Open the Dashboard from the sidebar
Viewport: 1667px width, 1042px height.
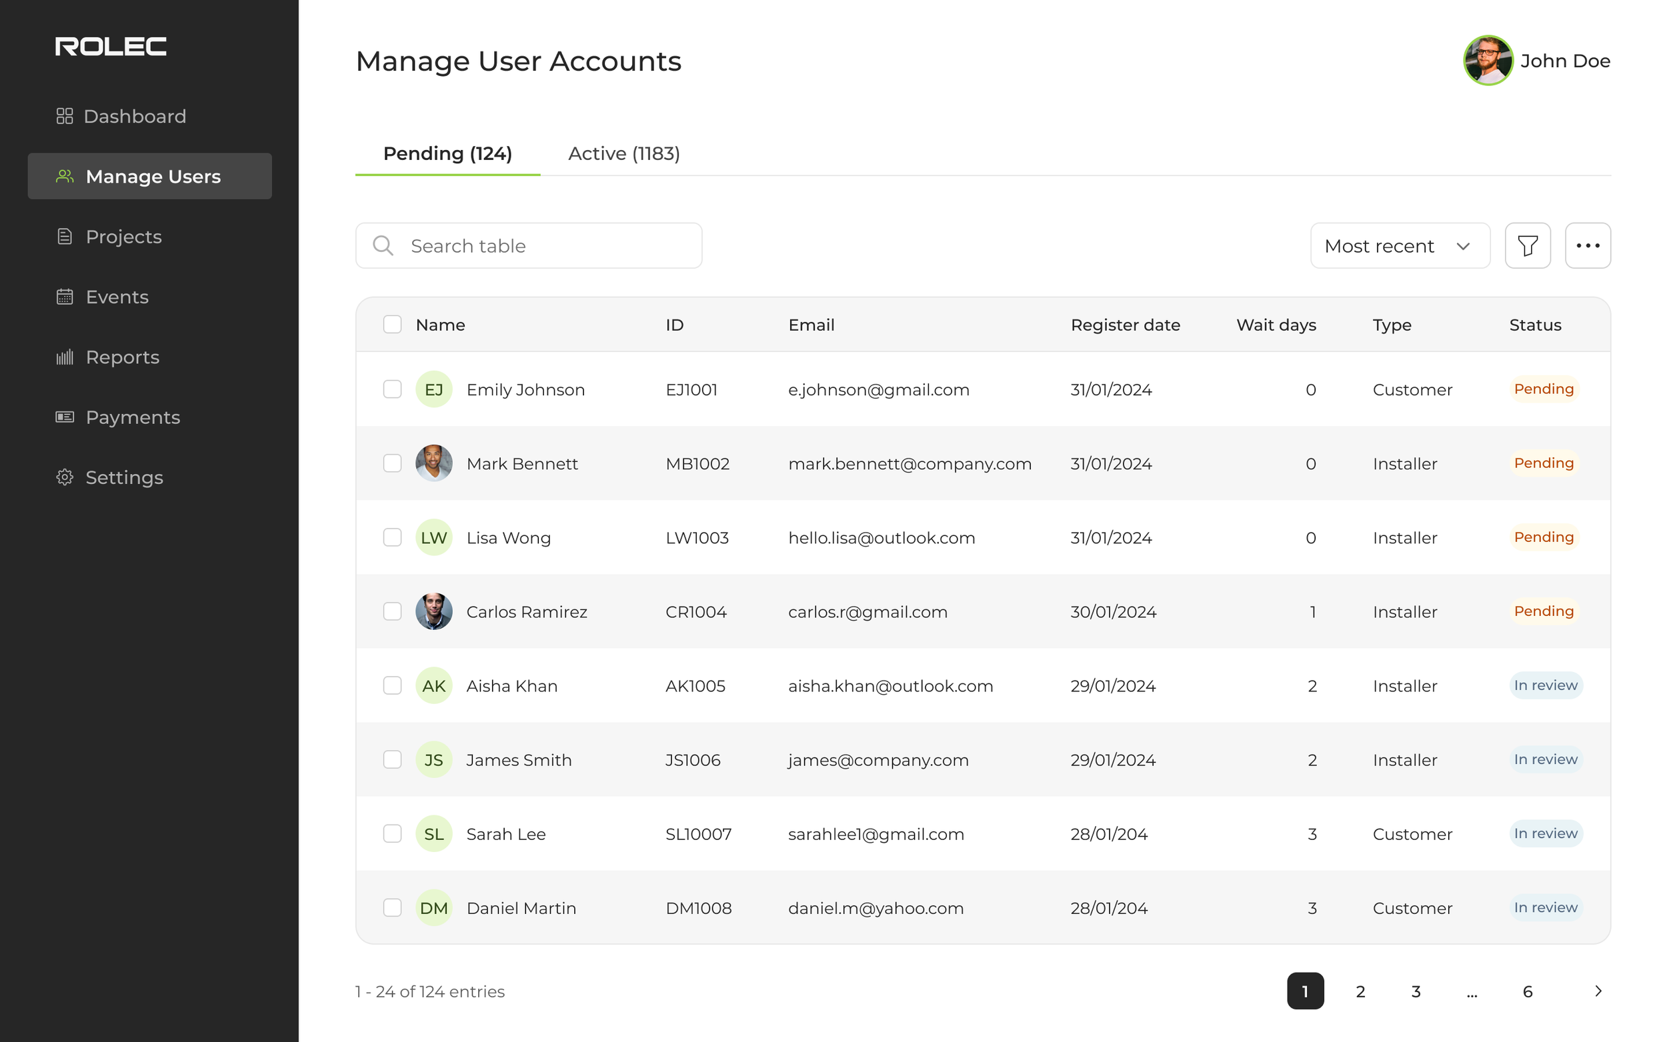coord(135,116)
